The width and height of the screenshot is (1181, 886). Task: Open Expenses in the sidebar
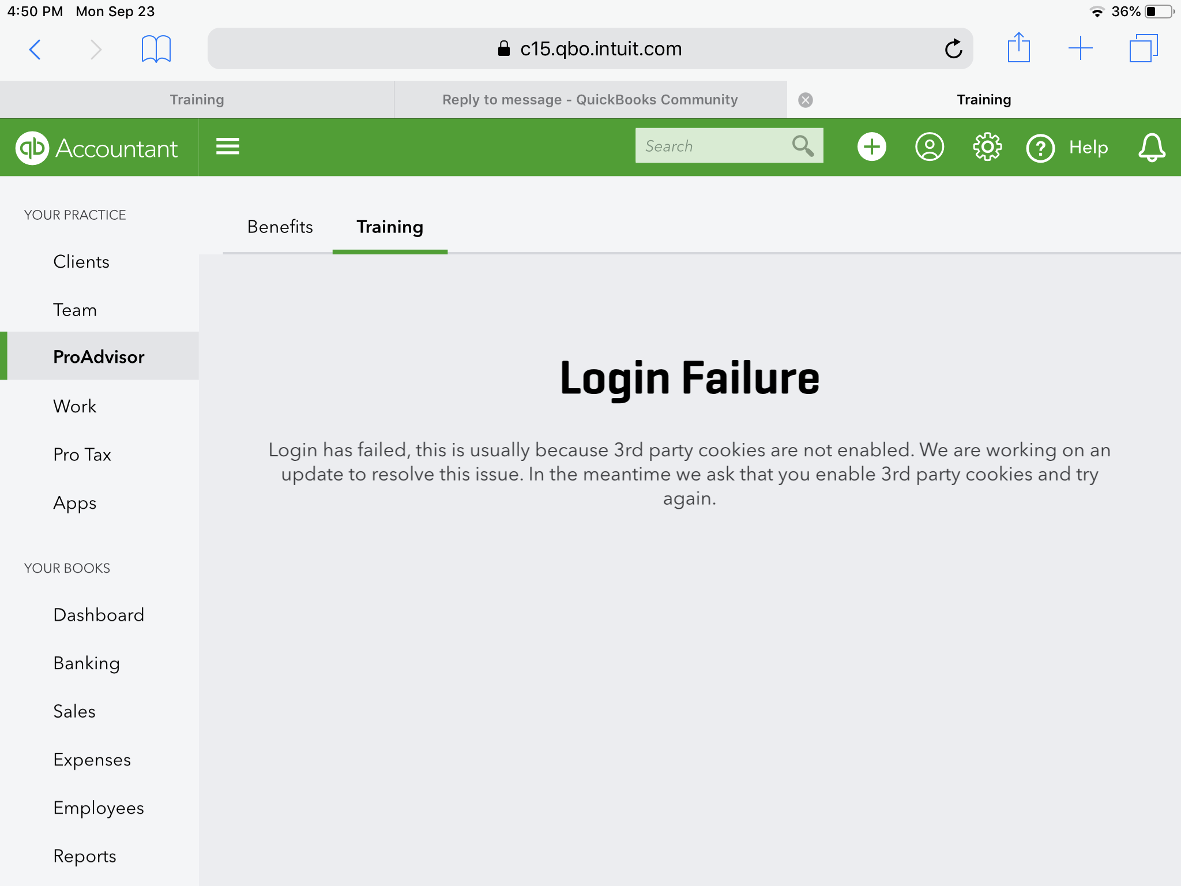tap(92, 760)
